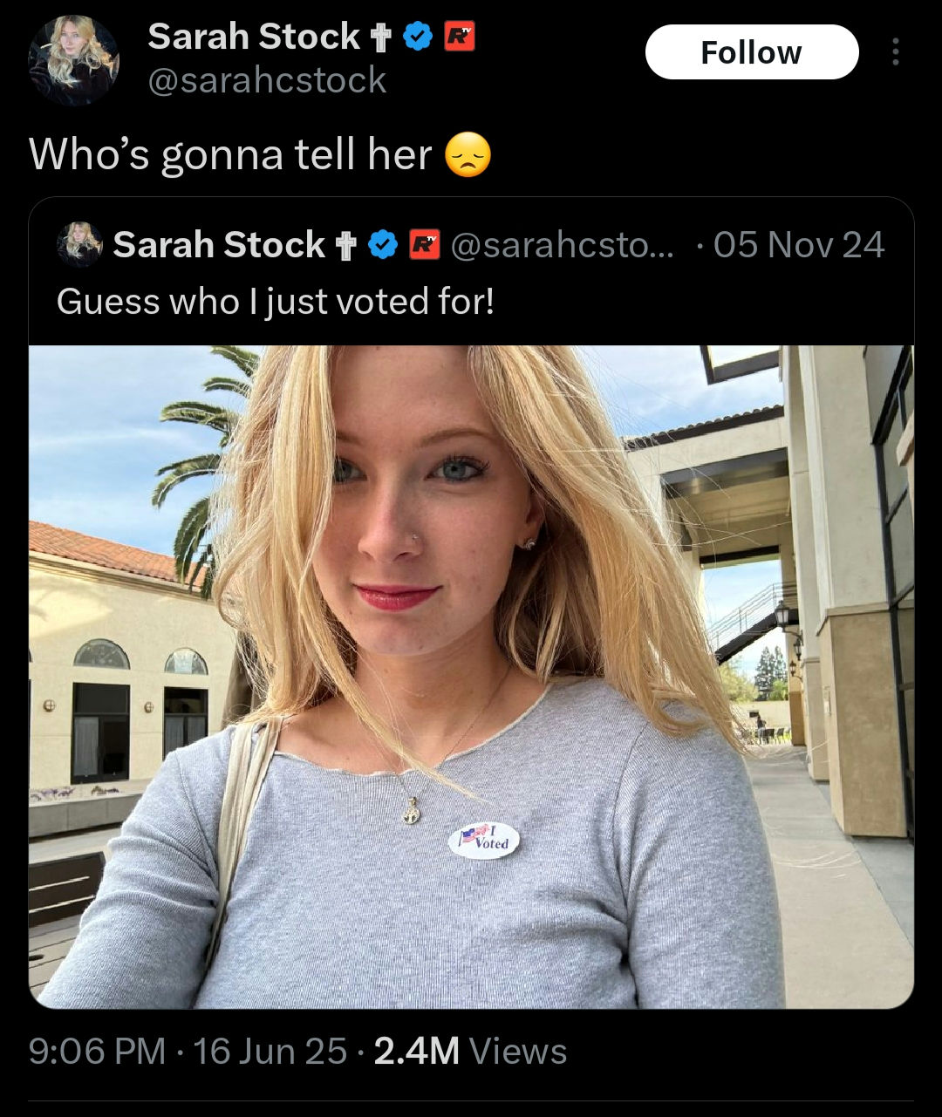Open the three-dot more options menu
Viewport: 942px width, 1117px height.
(894, 52)
